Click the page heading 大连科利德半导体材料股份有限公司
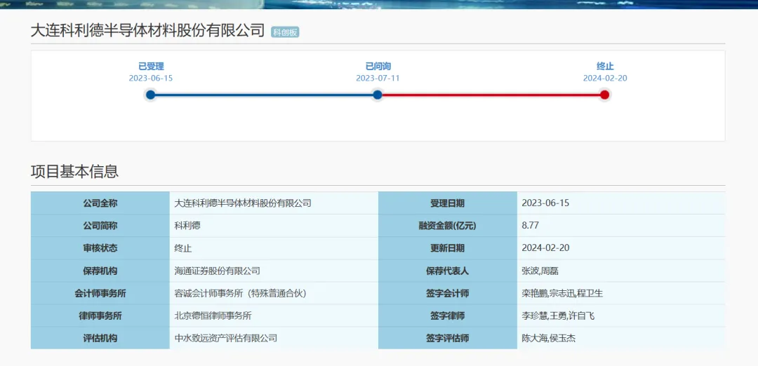Screen dimensions: 758x366 click(148, 30)
